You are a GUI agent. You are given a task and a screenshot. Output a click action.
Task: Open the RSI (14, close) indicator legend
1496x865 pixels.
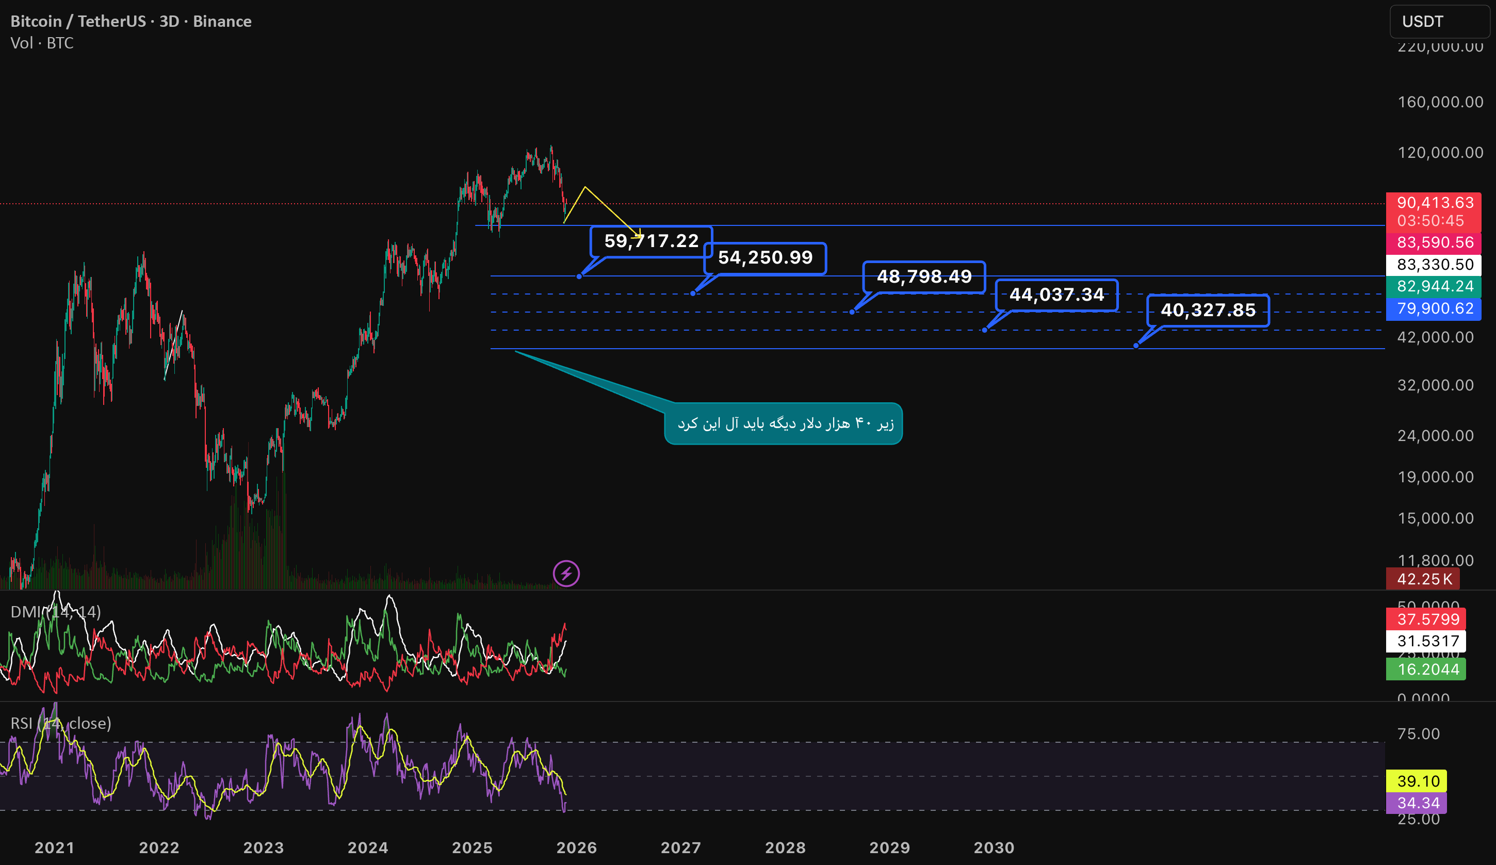point(60,723)
